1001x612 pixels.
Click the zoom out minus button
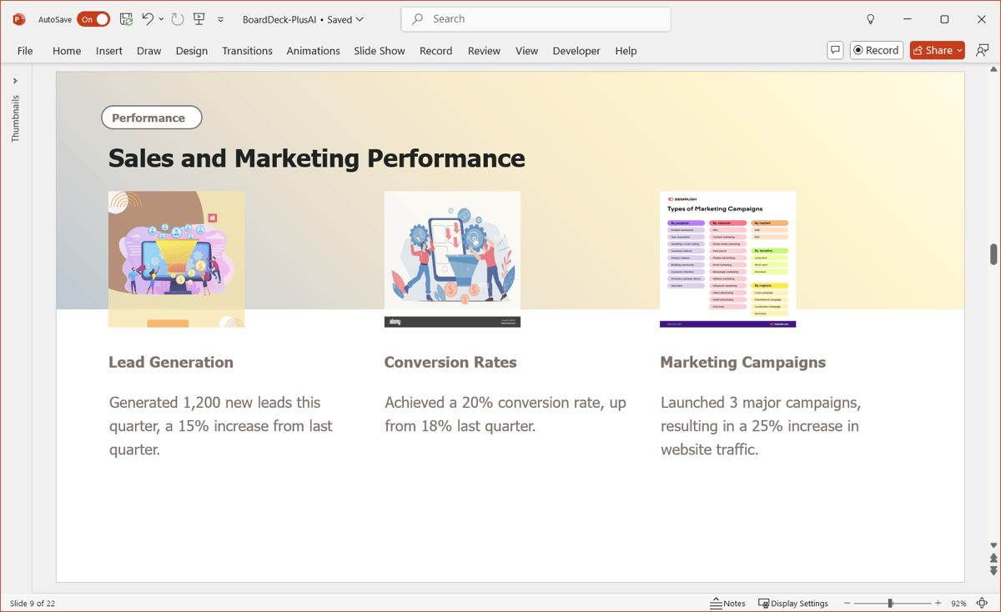[x=847, y=603]
